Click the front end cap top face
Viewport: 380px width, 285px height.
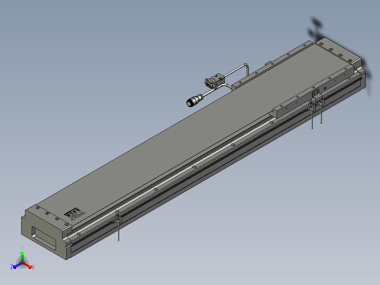(49, 217)
